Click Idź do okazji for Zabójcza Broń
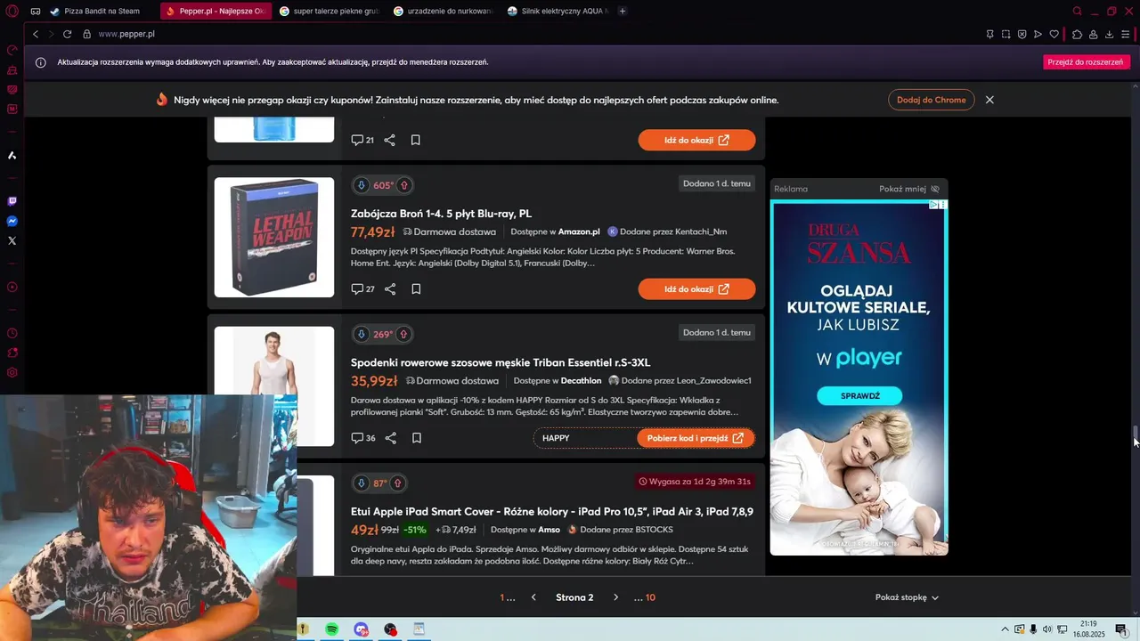The width and height of the screenshot is (1140, 641). coord(696,289)
